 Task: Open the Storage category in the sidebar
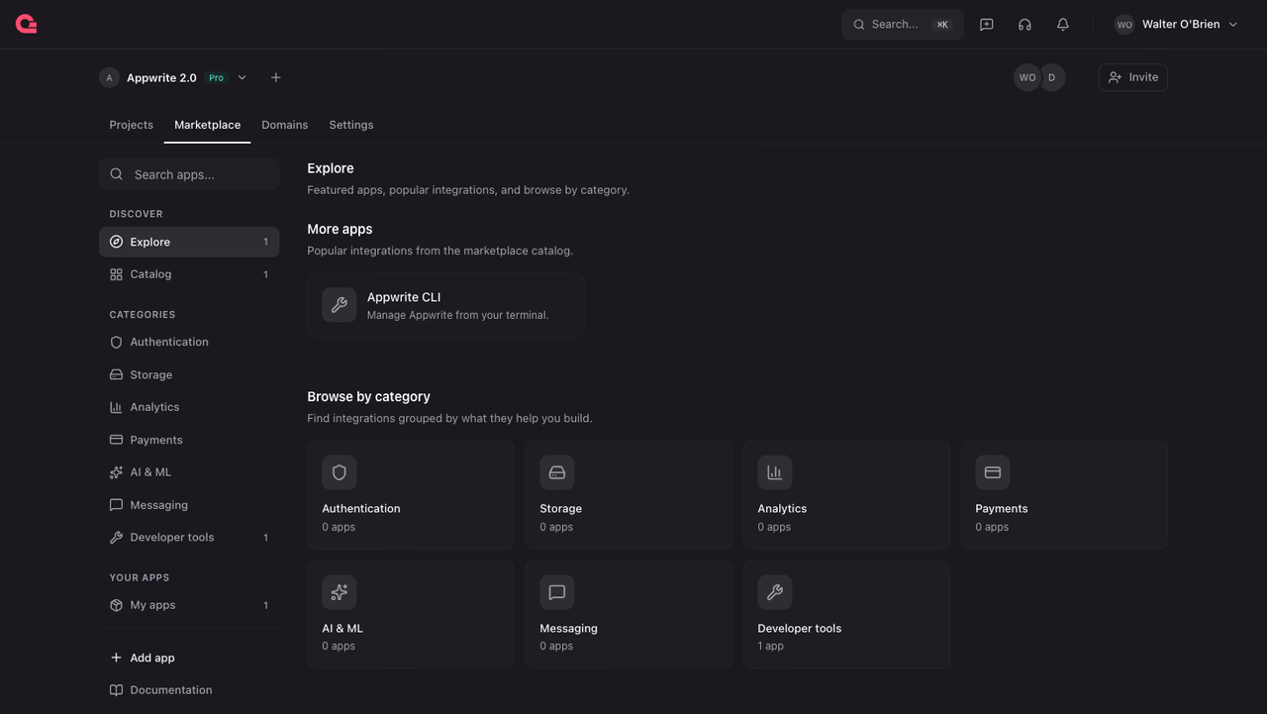(x=189, y=374)
